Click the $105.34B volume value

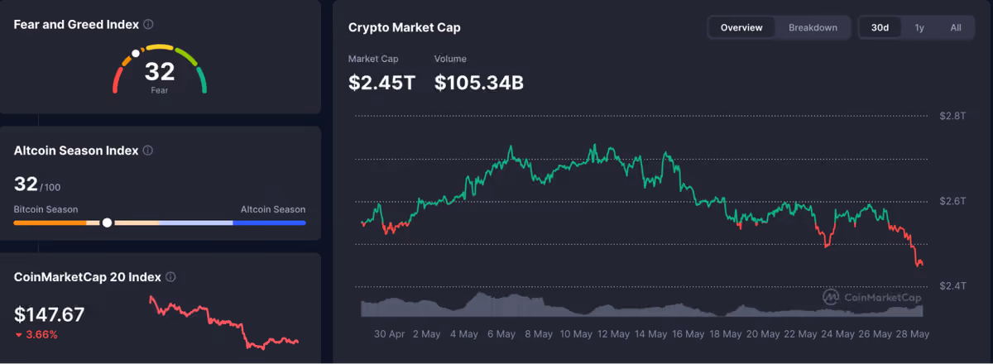(x=479, y=83)
